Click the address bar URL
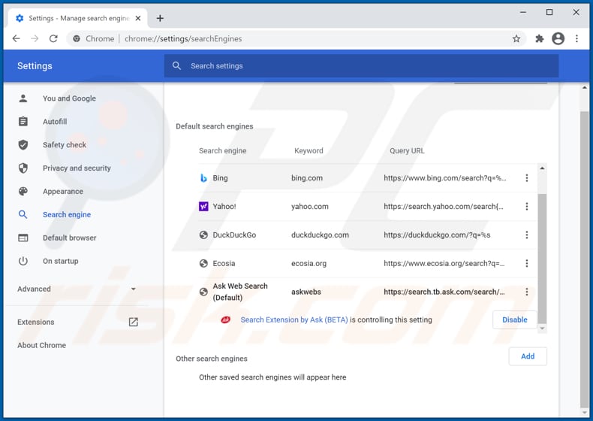Viewport: 593px width, 421px height. [183, 38]
